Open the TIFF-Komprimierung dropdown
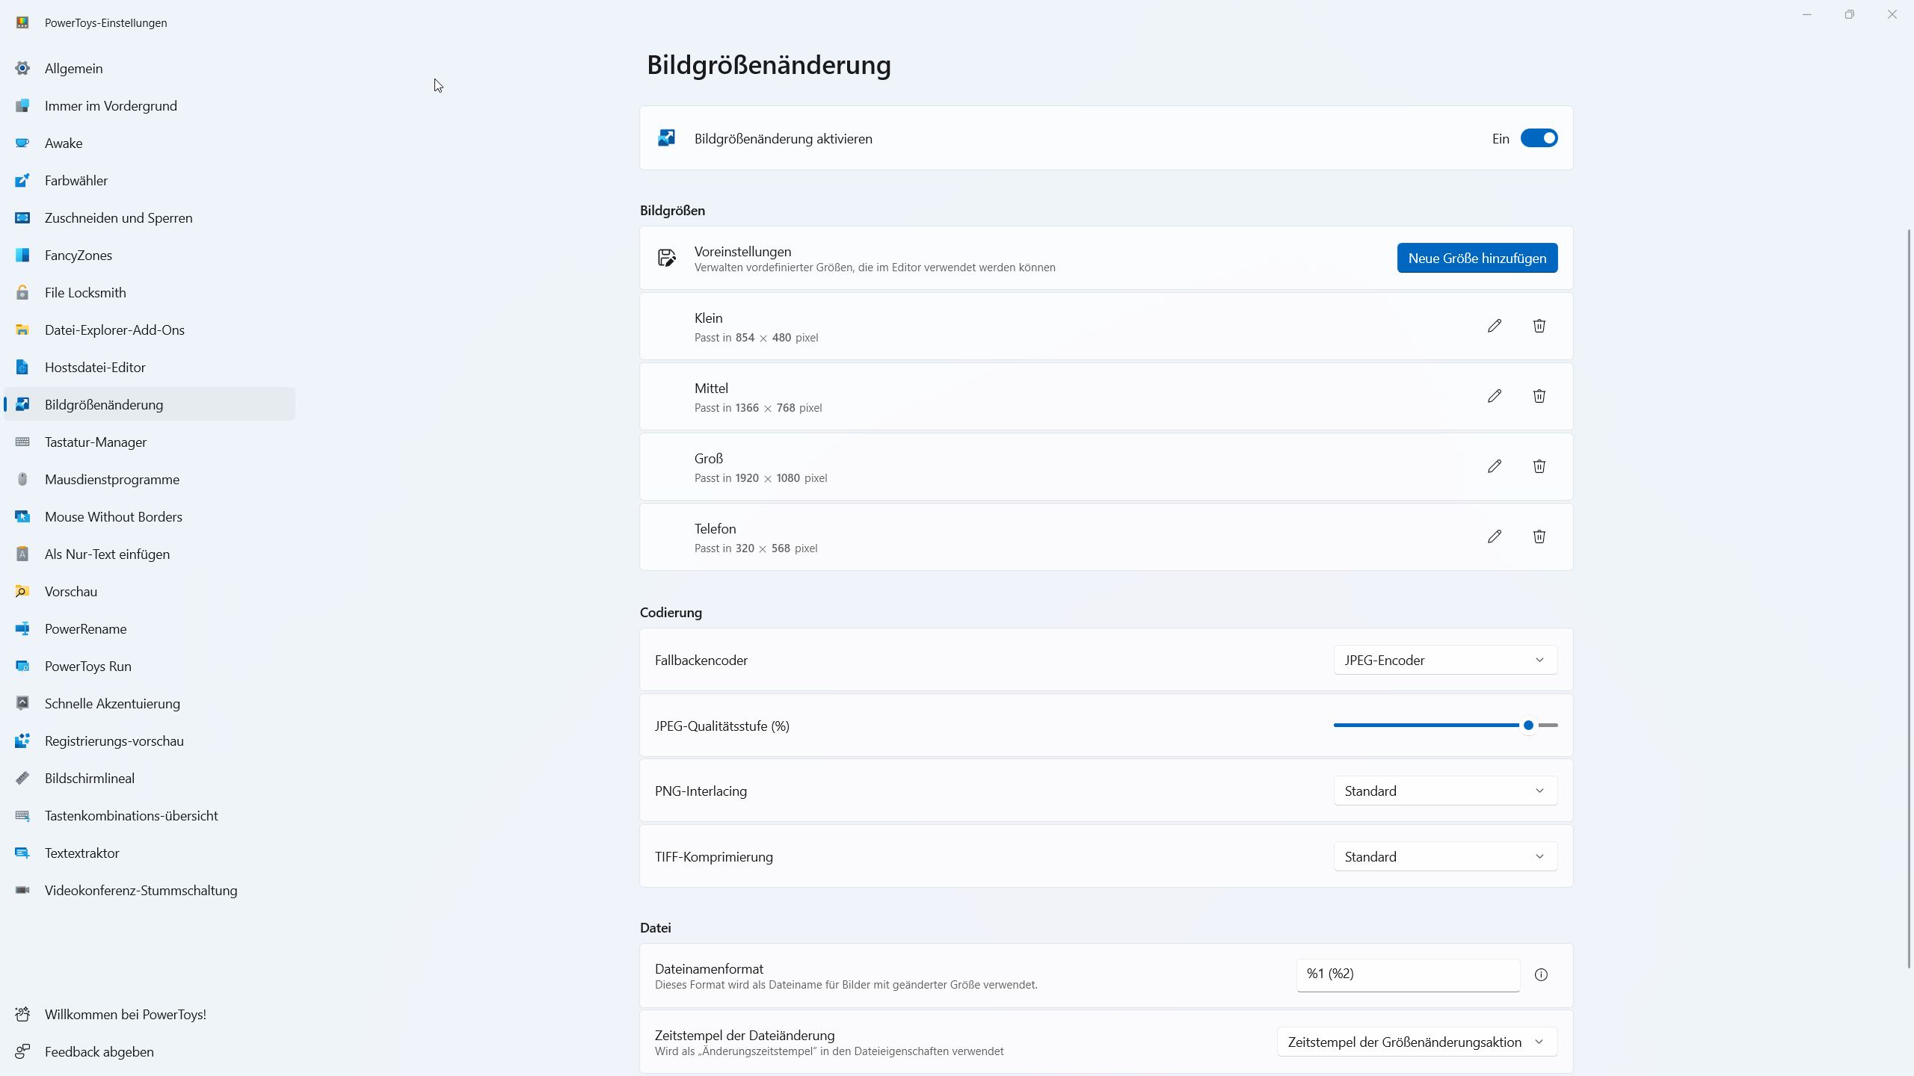 [x=1444, y=856]
